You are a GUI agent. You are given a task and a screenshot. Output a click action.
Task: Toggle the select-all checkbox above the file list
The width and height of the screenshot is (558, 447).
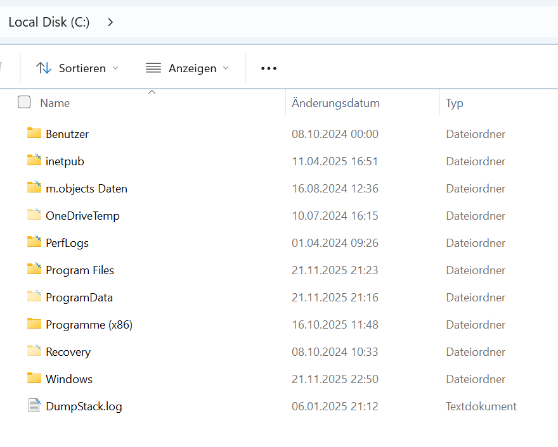click(x=23, y=102)
